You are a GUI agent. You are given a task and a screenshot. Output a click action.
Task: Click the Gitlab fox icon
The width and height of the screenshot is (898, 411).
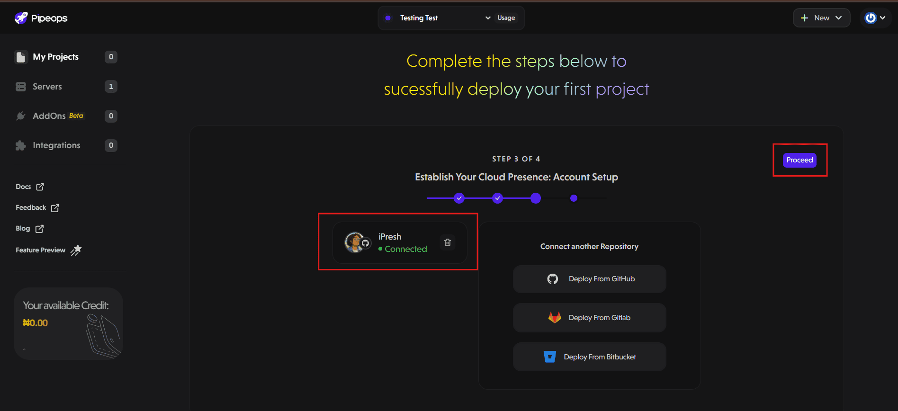click(555, 317)
